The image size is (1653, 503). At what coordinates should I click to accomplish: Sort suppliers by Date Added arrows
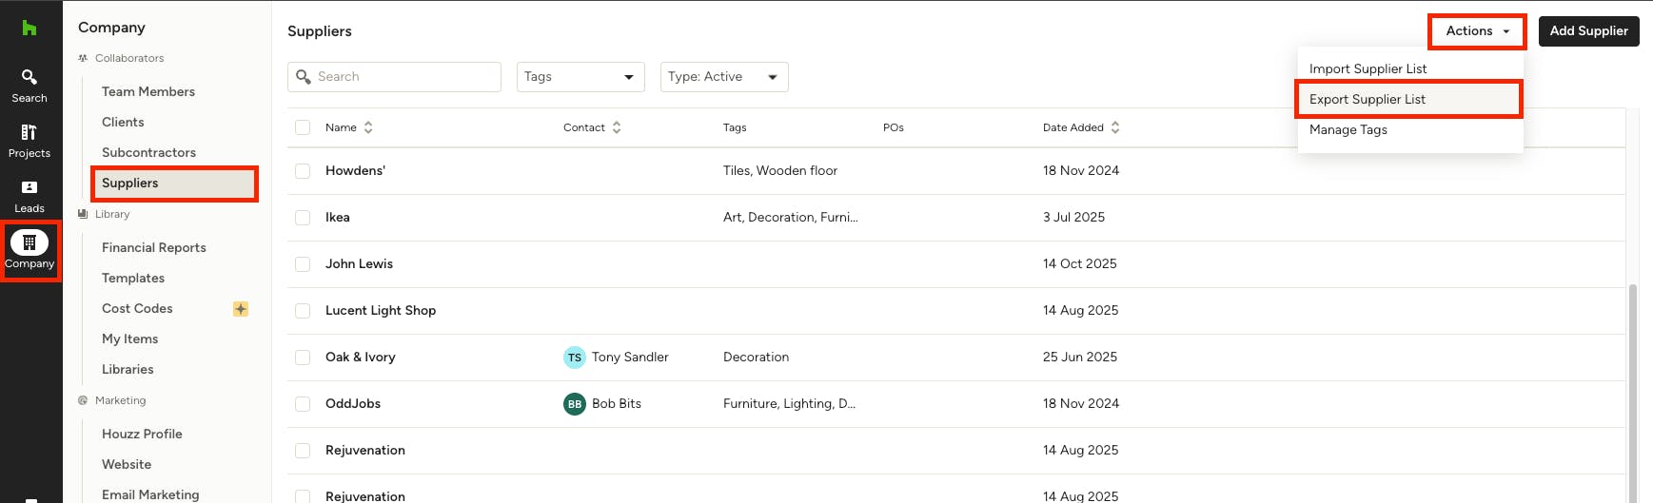click(1115, 127)
